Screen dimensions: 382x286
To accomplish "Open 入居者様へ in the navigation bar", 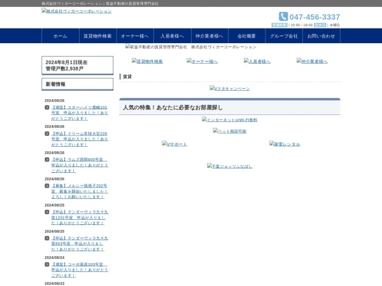I will click(x=173, y=36).
